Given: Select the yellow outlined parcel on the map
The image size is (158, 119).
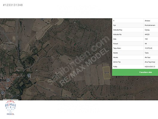Looking at the screenshot, I should [x=107, y=73].
